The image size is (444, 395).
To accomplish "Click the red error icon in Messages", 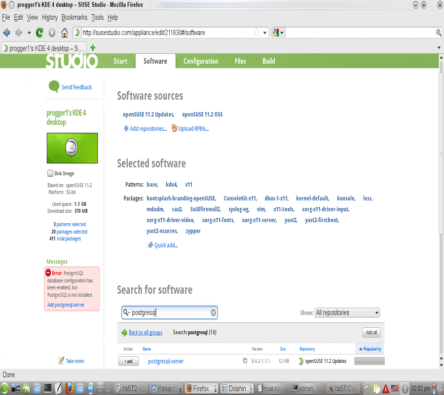I will click(48, 273).
